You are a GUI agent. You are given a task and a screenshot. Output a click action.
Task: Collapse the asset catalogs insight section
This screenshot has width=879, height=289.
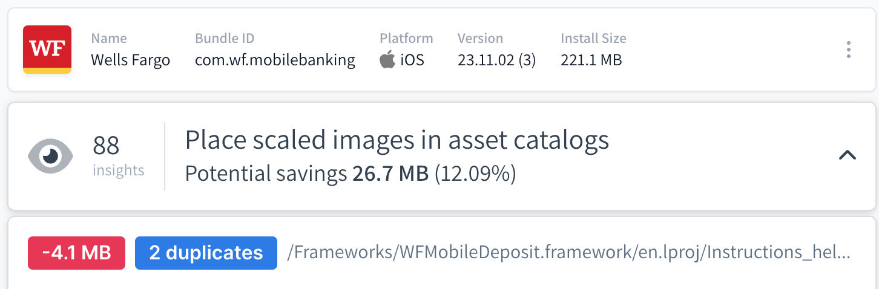[x=847, y=155]
